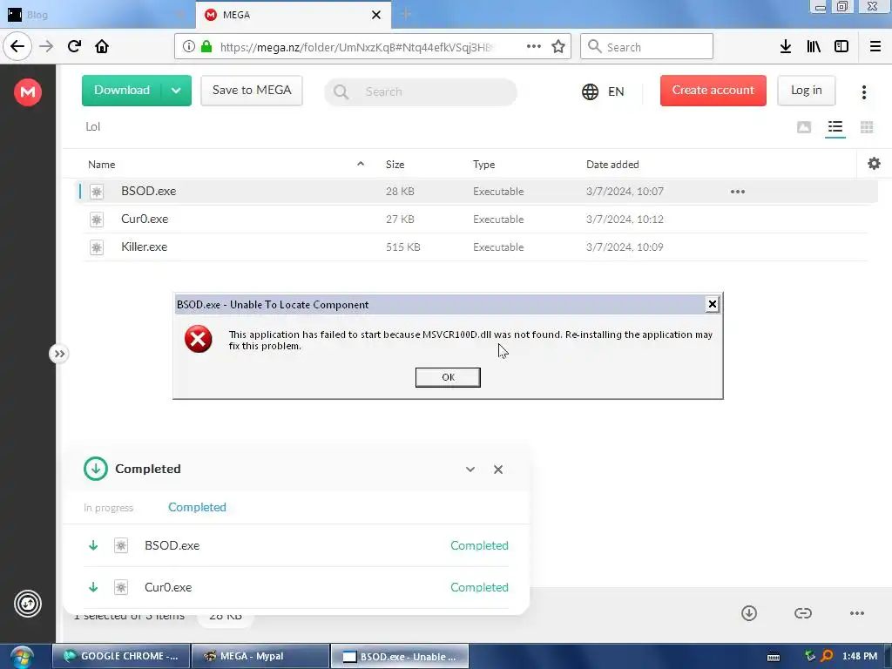Click the green padlock icon
The width and height of the screenshot is (892, 669).
pyautogui.click(x=206, y=47)
